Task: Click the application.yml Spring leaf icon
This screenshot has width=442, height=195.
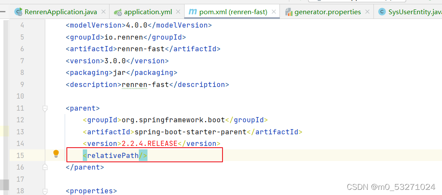Action: click(118, 12)
